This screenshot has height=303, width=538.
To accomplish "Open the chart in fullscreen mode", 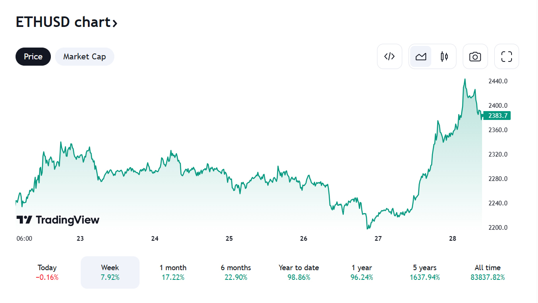I will pyautogui.click(x=506, y=56).
